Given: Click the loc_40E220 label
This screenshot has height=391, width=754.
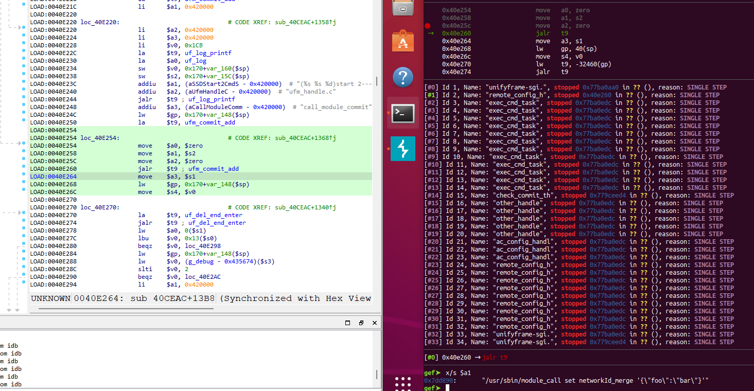Looking at the screenshot, I should point(100,22).
